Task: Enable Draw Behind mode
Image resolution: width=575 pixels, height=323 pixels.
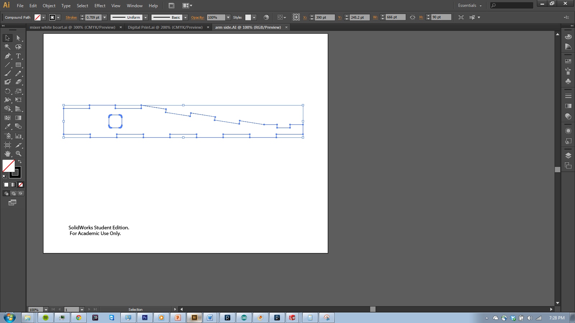Action: (13, 193)
